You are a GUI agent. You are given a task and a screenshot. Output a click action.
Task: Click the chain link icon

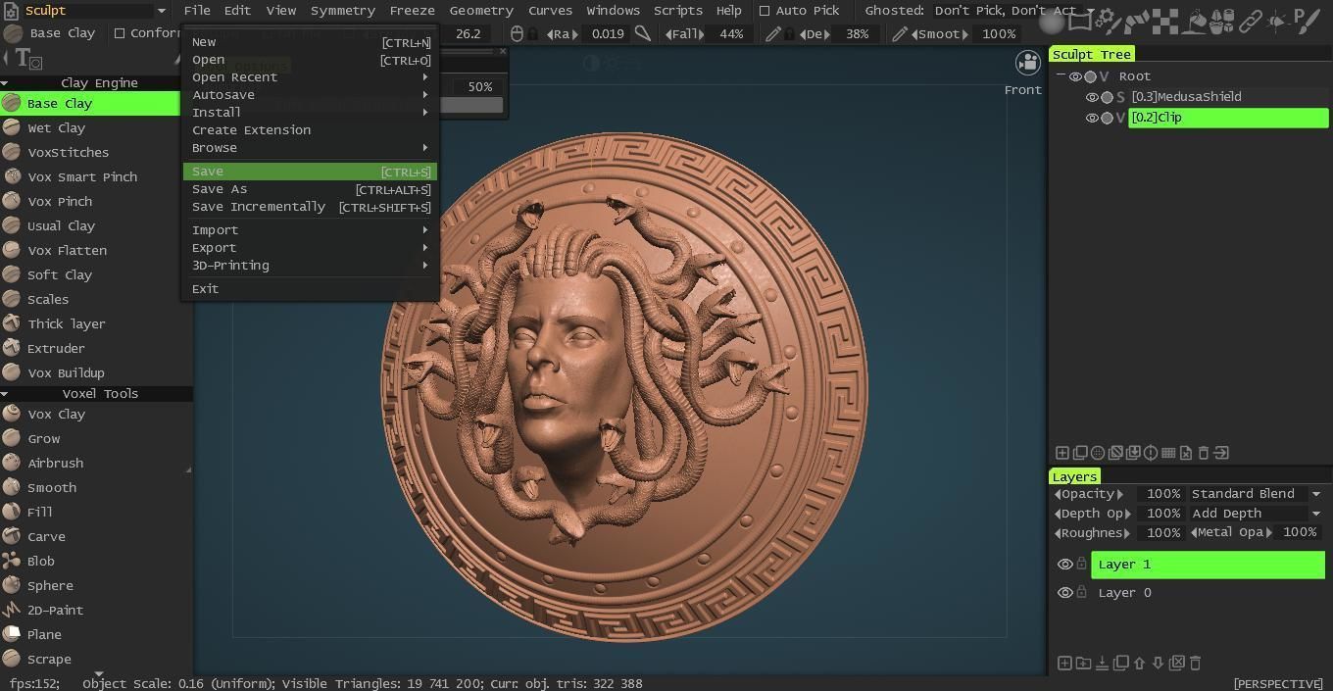point(1251,20)
